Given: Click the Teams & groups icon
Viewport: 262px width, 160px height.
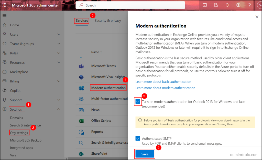Looking at the screenshot, I should 5,44.
